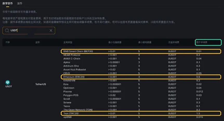This screenshot has height=121, width=224.
Task: Select the Arbitrum One network name
Action: pyautogui.click(x=71, y=66)
